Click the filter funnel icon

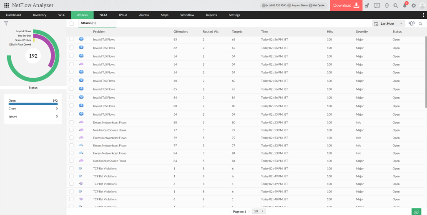pyautogui.click(x=6, y=23)
